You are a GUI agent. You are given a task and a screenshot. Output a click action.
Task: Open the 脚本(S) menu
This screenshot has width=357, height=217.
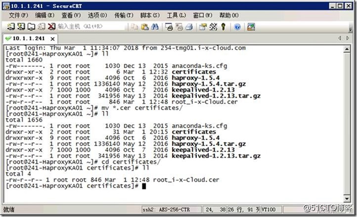[x=150, y=15]
